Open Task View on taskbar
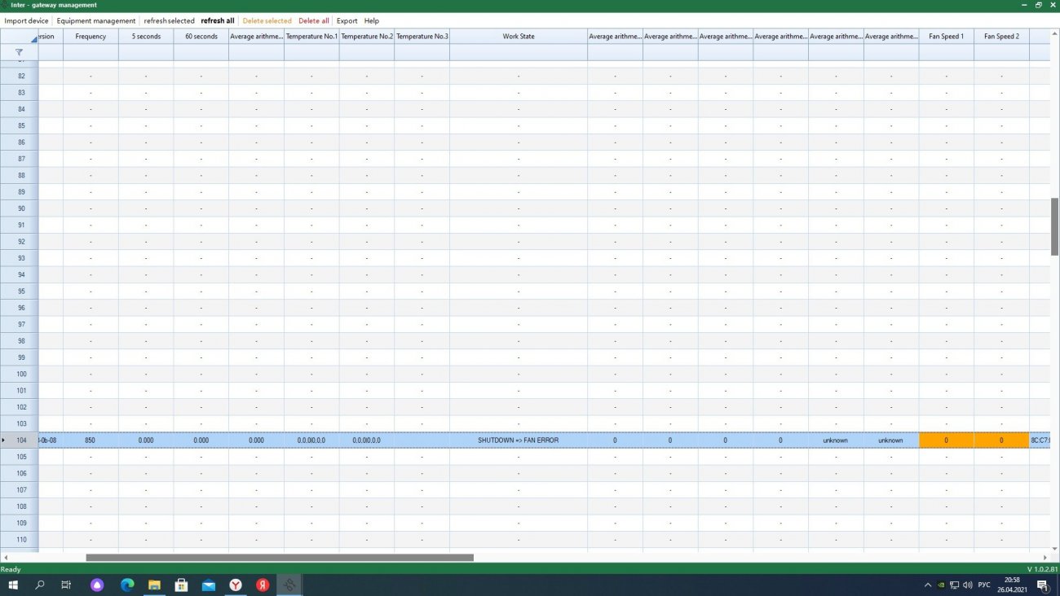The width and height of the screenshot is (1060, 596). click(x=67, y=585)
